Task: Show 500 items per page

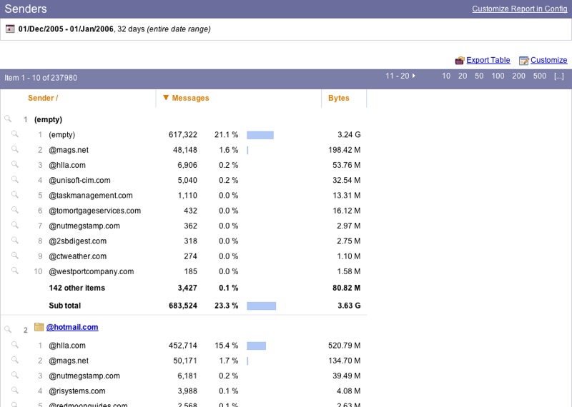Action: [x=540, y=76]
